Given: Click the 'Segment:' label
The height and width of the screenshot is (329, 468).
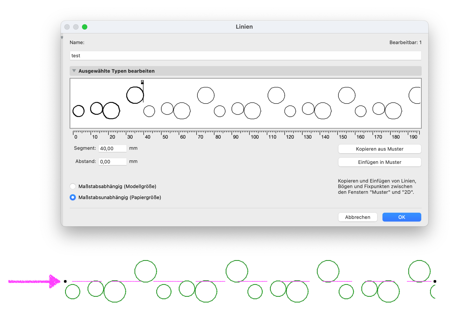Looking at the screenshot, I should (x=85, y=148).
